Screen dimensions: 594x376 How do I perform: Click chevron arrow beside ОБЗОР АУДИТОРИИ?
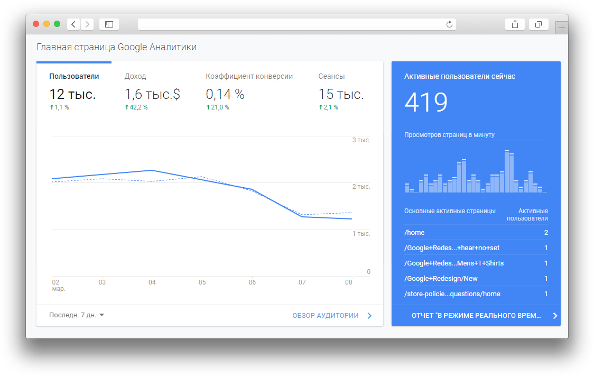(369, 316)
